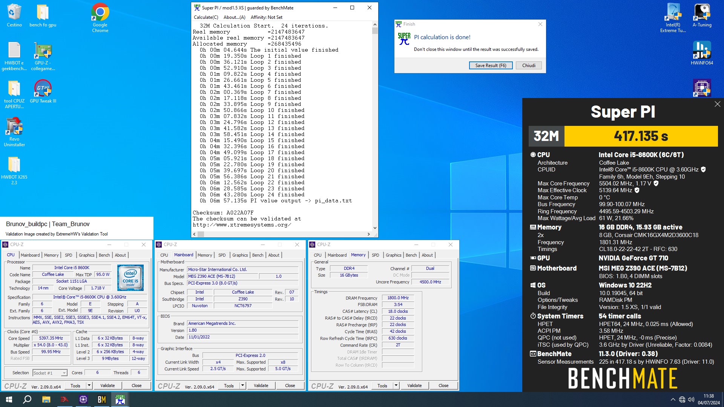Close the Finish dialog with X
Image resolution: width=724 pixels, height=407 pixels.
point(540,24)
